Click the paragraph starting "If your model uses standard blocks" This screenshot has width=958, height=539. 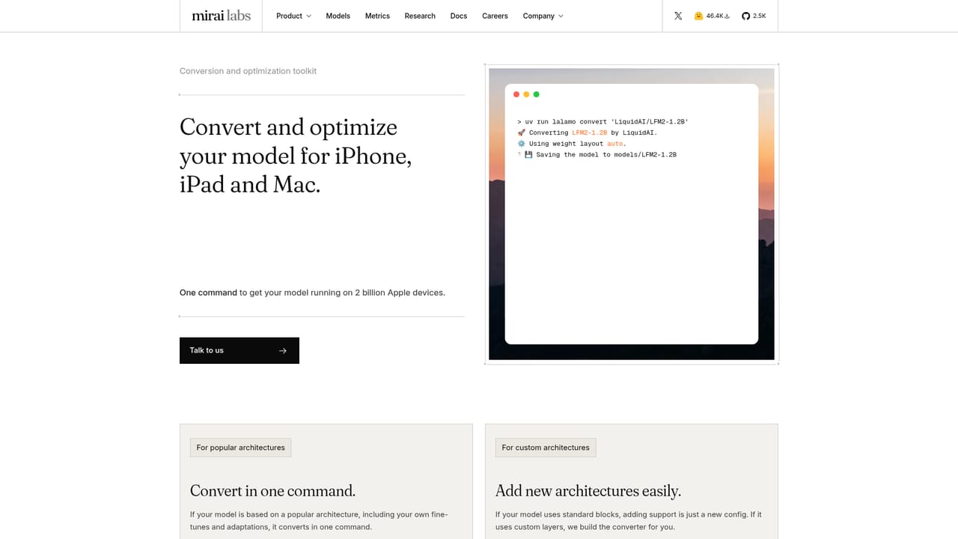pyautogui.click(x=629, y=521)
